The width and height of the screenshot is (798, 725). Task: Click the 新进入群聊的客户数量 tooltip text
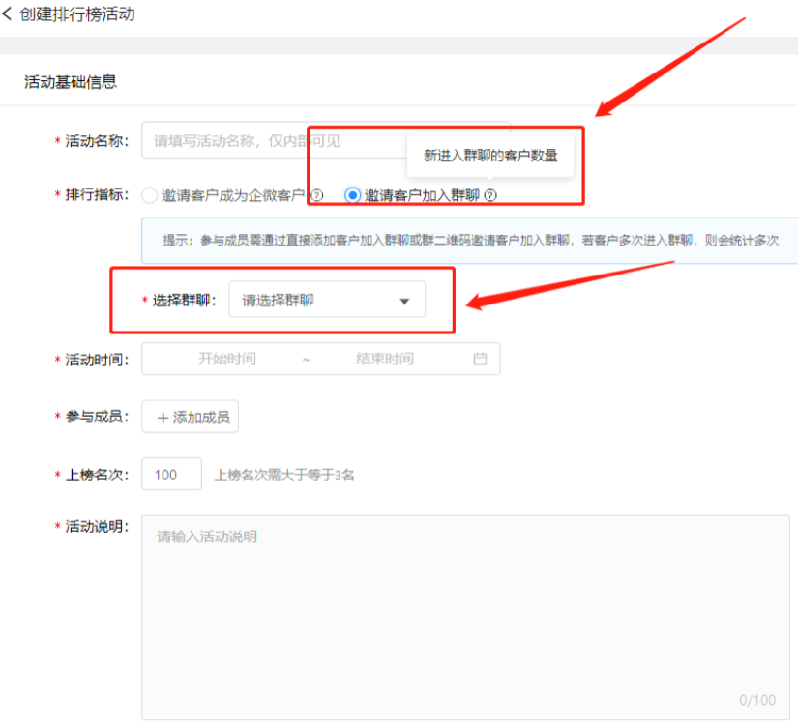point(490,156)
